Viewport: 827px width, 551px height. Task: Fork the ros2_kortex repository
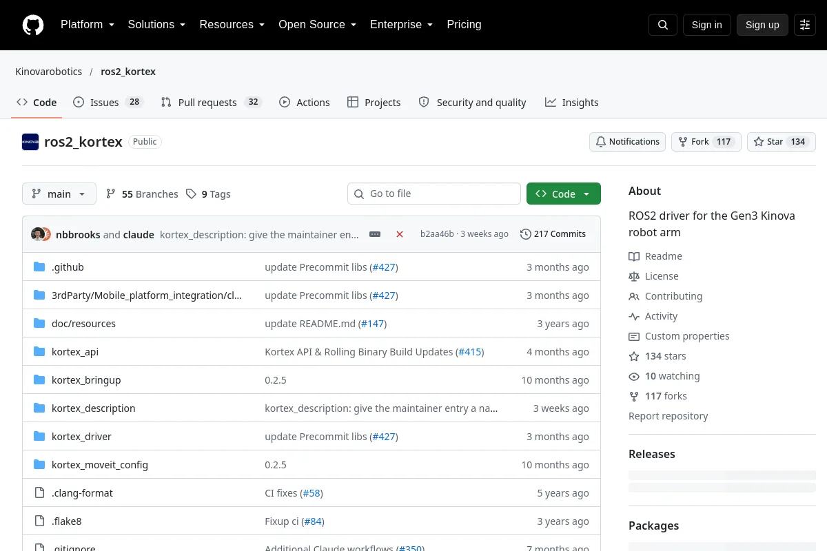click(706, 142)
